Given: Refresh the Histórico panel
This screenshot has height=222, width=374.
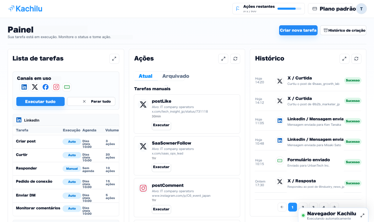Looking at the screenshot, I should [356, 59].
